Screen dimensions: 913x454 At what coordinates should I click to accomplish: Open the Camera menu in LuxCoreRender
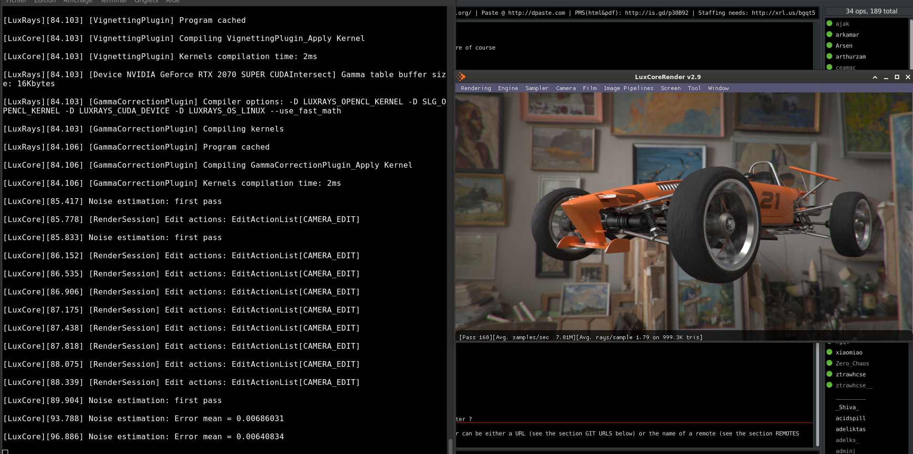pyautogui.click(x=565, y=88)
